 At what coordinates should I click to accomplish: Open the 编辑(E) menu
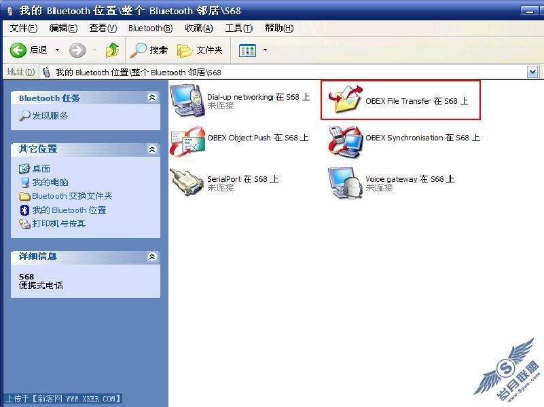63,28
